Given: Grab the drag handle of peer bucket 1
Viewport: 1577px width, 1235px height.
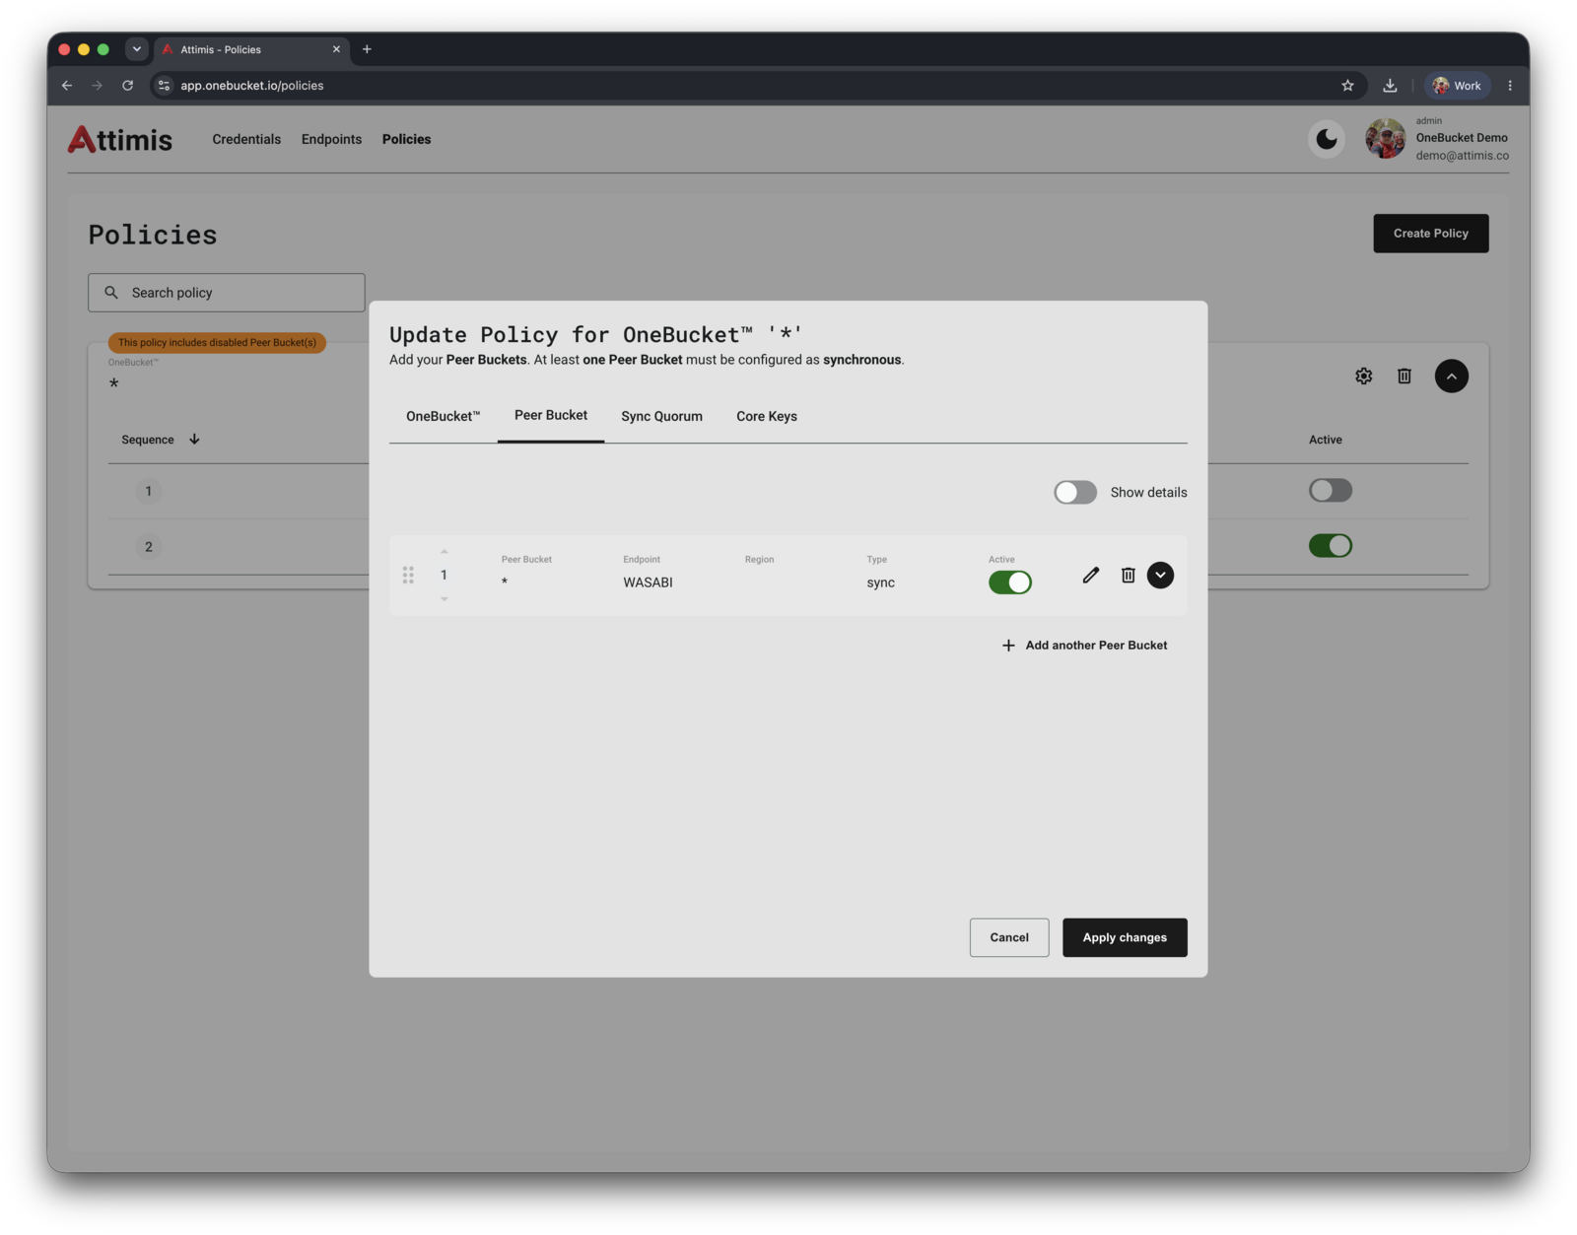Looking at the screenshot, I should (x=408, y=575).
